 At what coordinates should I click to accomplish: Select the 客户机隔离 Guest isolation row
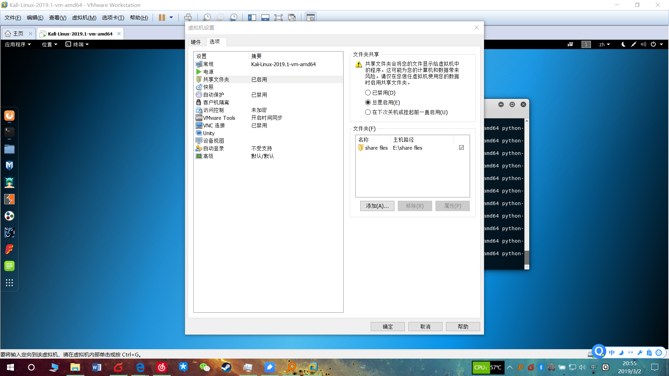tap(268, 102)
